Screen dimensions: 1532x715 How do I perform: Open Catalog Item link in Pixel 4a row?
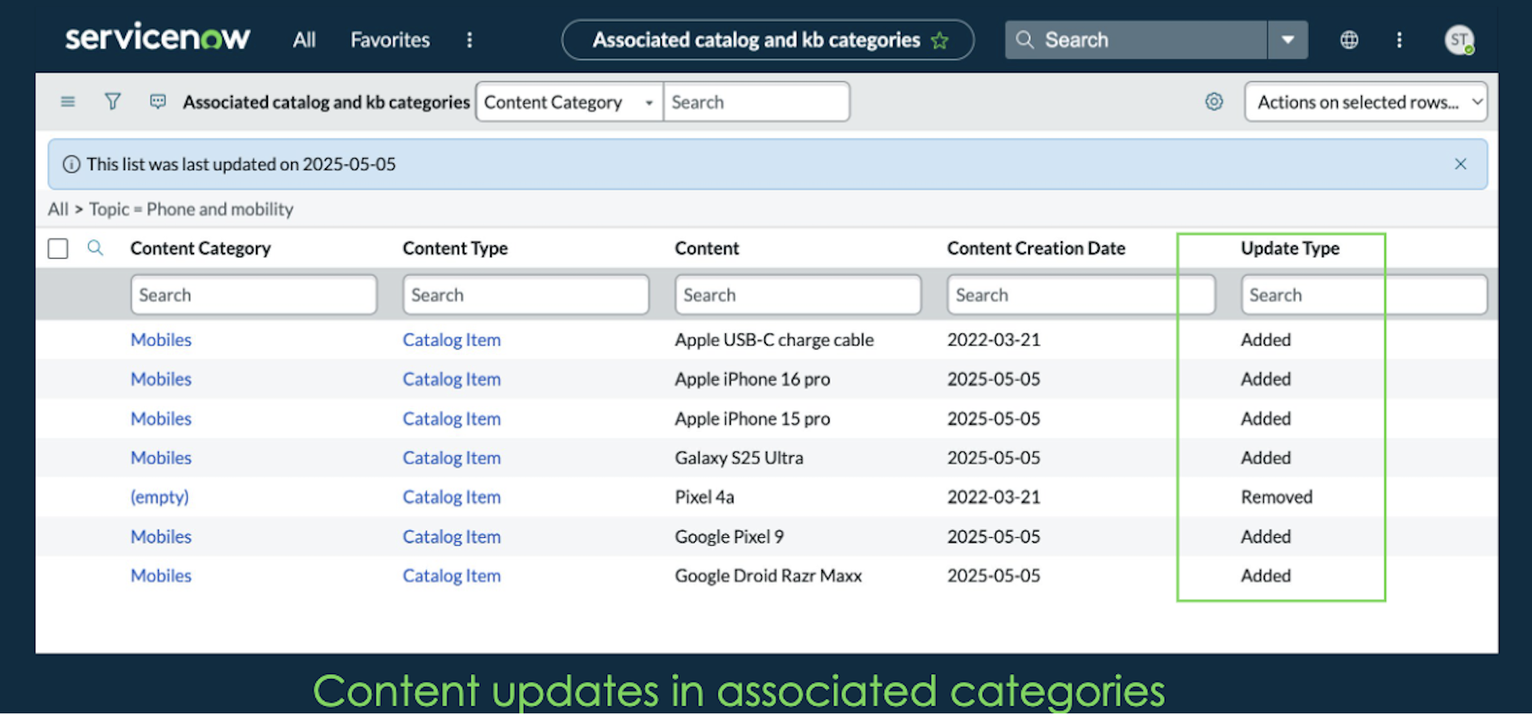tap(452, 497)
